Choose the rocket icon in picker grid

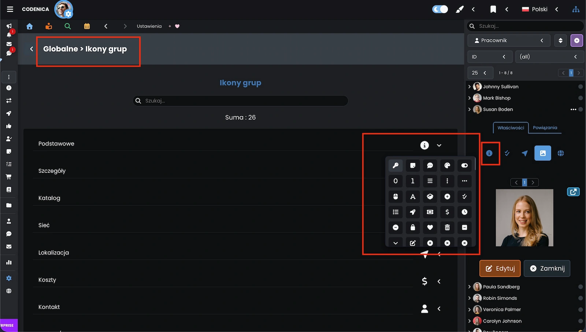[413, 212]
